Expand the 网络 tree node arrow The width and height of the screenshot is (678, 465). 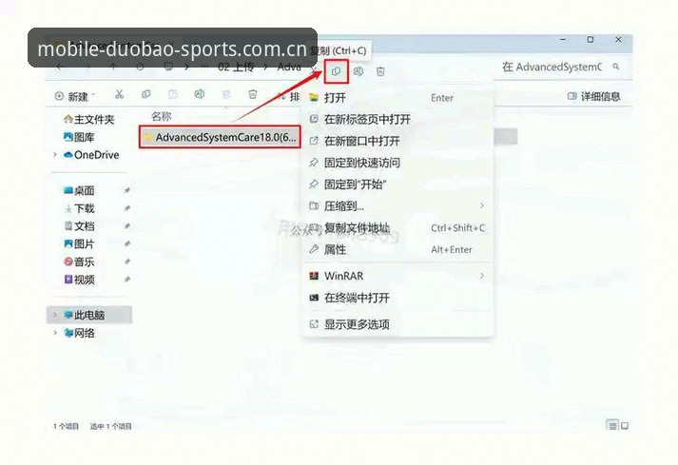pos(55,332)
